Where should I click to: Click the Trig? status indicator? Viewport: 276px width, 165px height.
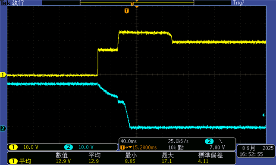[238, 3]
